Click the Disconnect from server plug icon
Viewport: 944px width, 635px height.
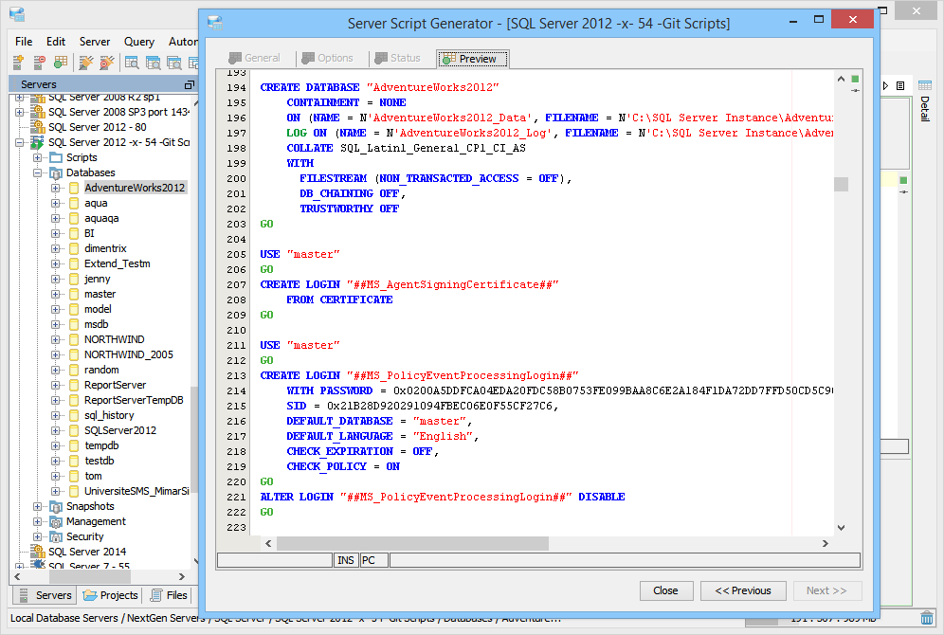point(106,62)
